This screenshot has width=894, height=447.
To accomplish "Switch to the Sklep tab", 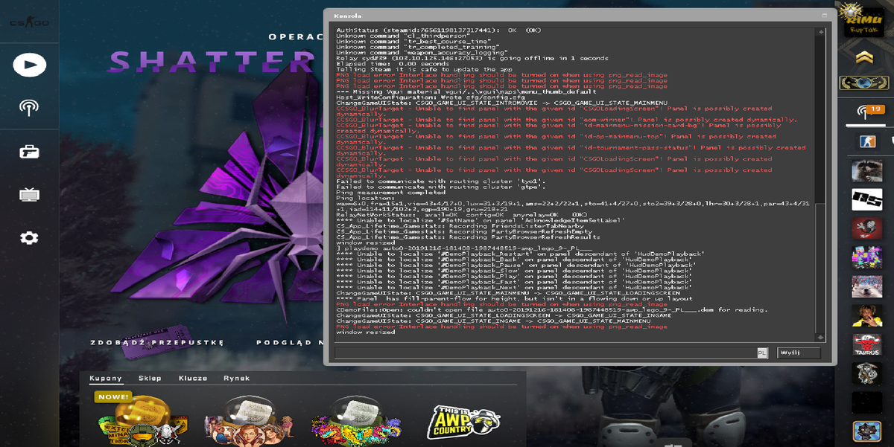I will [150, 379].
